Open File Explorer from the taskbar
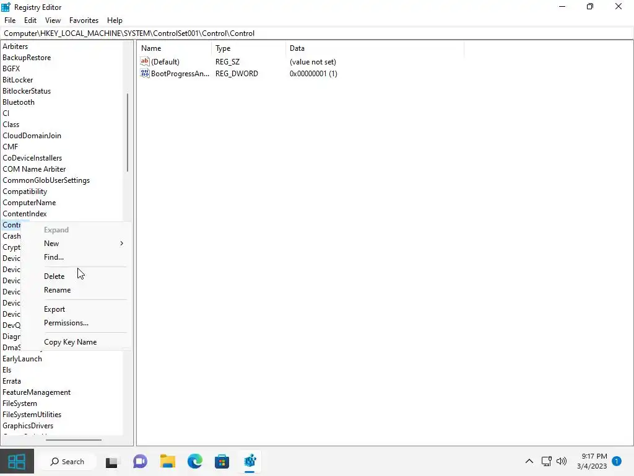This screenshot has height=476, width=634. [x=167, y=462]
